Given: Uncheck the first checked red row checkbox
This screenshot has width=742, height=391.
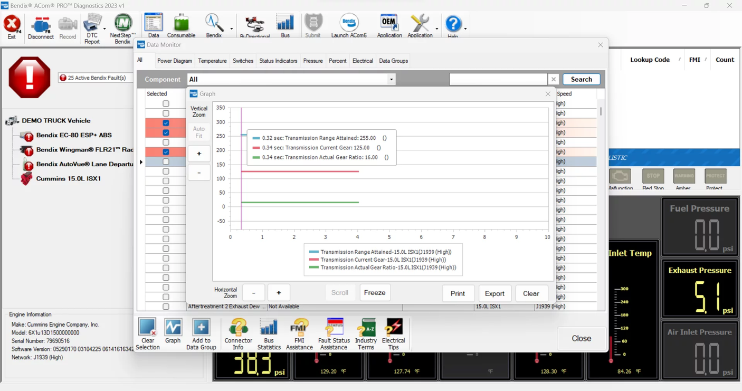Looking at the screenshot, I should click(x=166, y=123).
